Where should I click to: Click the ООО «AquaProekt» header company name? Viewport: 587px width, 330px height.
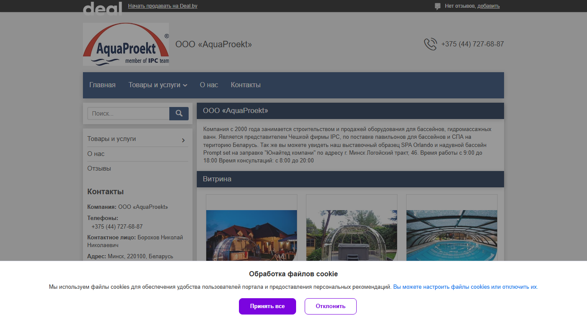214,44
